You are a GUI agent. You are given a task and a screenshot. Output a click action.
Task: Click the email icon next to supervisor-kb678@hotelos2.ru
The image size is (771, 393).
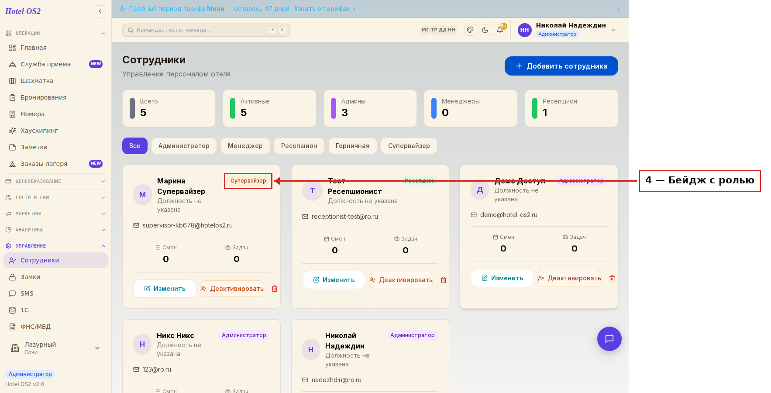[136, 225]
